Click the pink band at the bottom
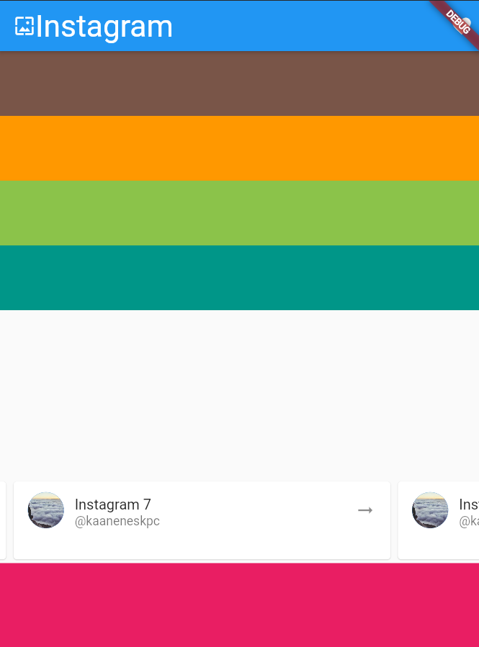Viewport: 479px width, 647px height. pyautogui.click(x=239, y=605)
